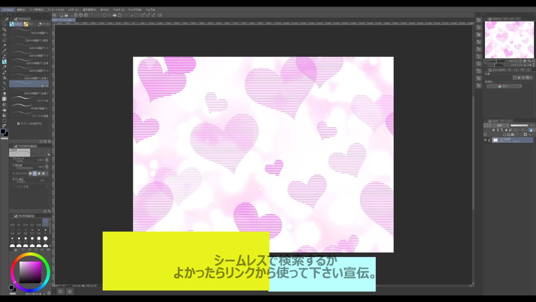The image size is (536, 302).
Task: Open the Expression color dropdown
Action: (504, 86)
